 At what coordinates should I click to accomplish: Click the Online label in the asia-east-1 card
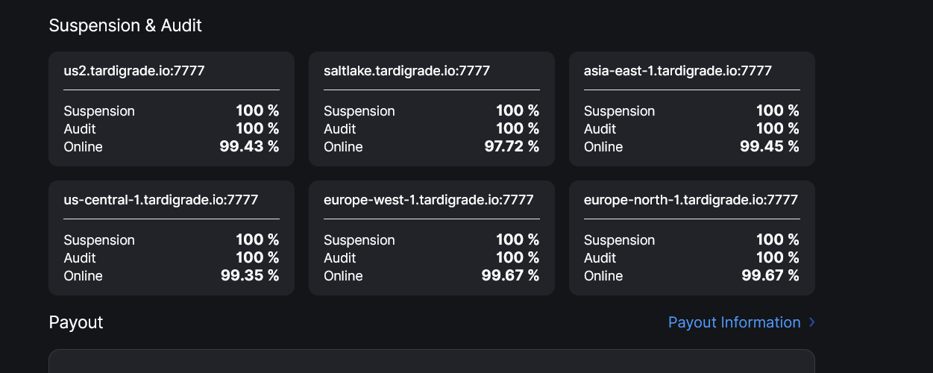tap(603, 147)
